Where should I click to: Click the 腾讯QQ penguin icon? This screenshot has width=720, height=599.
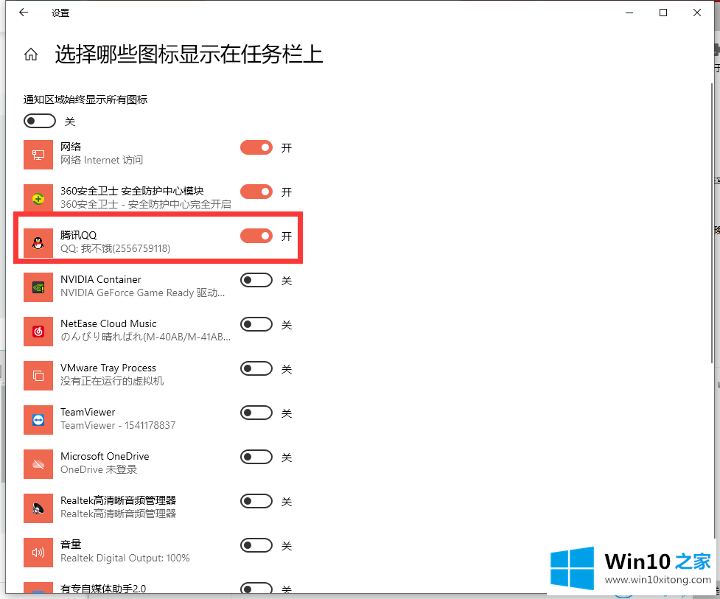click(38, 243)
